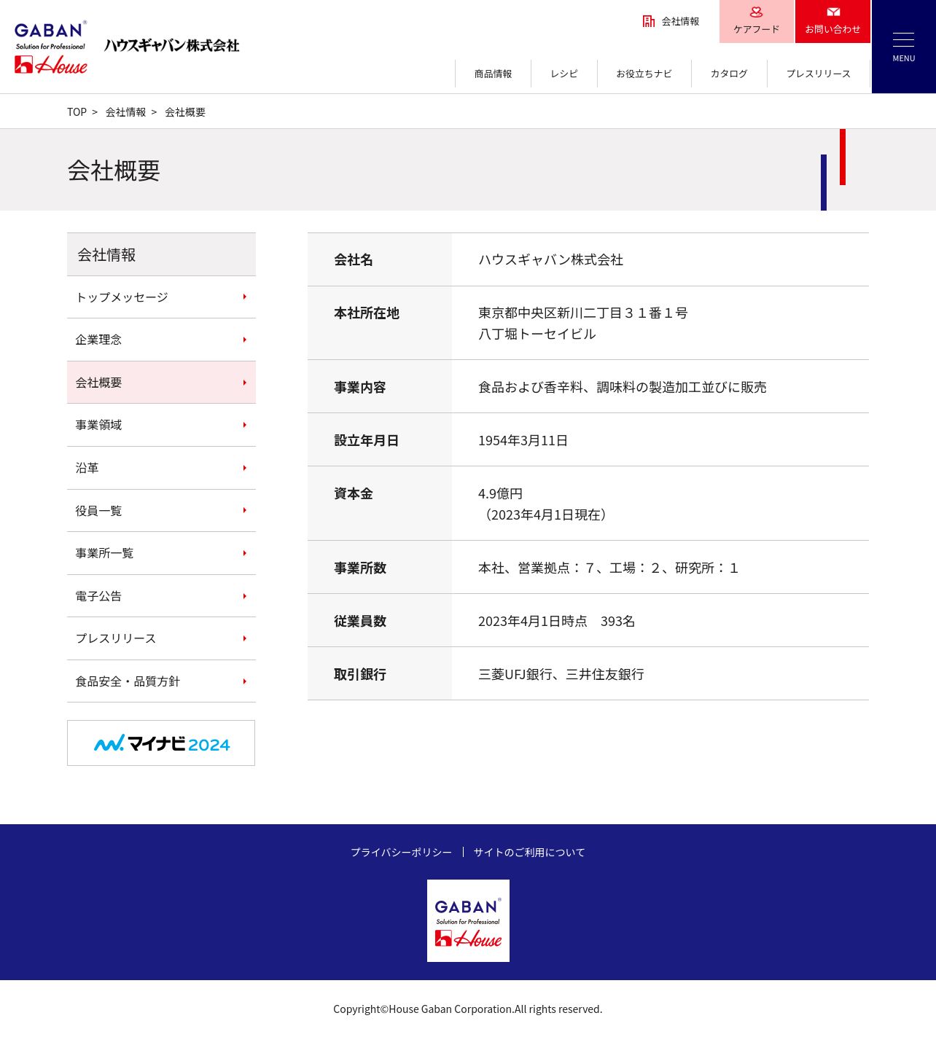Click the 1954年3月11日 value
The width and height of the screenshot is (936, 1037).
click(x=523, y=440)
